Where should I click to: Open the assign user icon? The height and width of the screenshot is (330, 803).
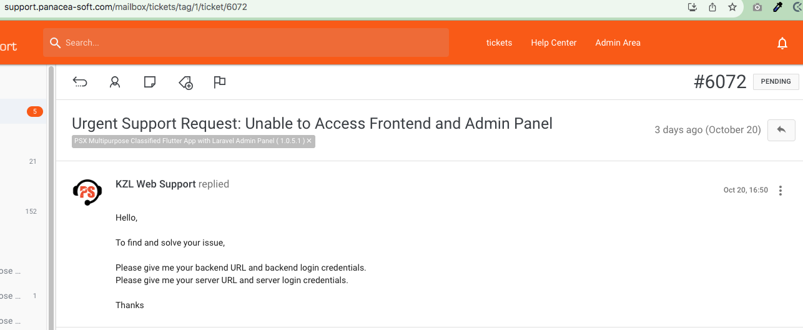point(115,82)
